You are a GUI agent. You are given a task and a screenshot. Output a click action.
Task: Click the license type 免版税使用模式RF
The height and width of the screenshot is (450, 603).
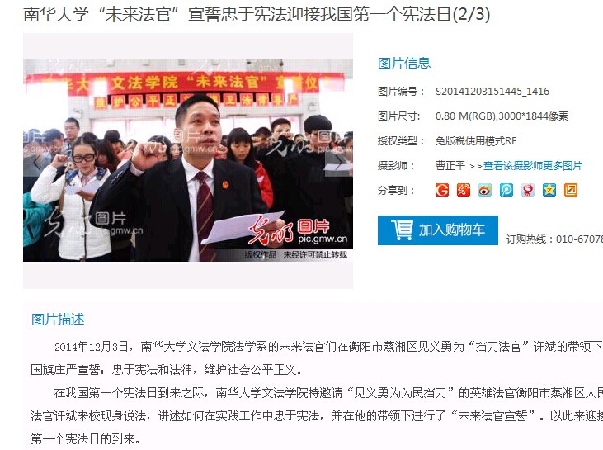[476, 141]
